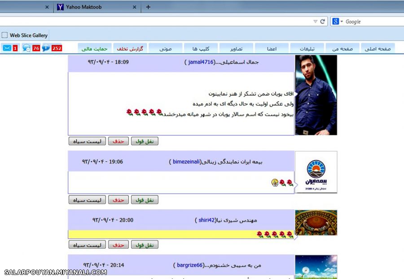Open the صفحه اصلی menu tab
The height and width of the screenshot is (279, 404).
point(378,49)
